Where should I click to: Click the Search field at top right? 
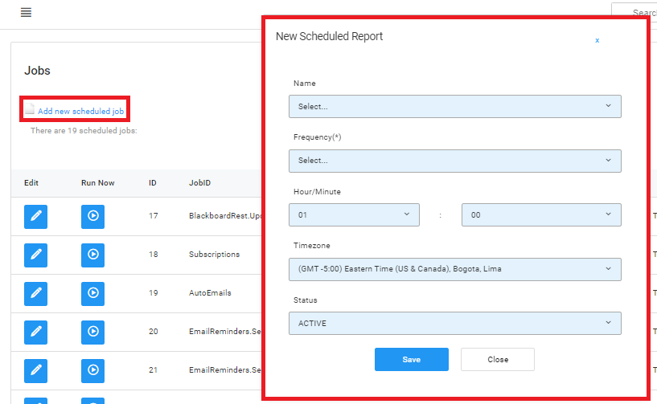639,13
